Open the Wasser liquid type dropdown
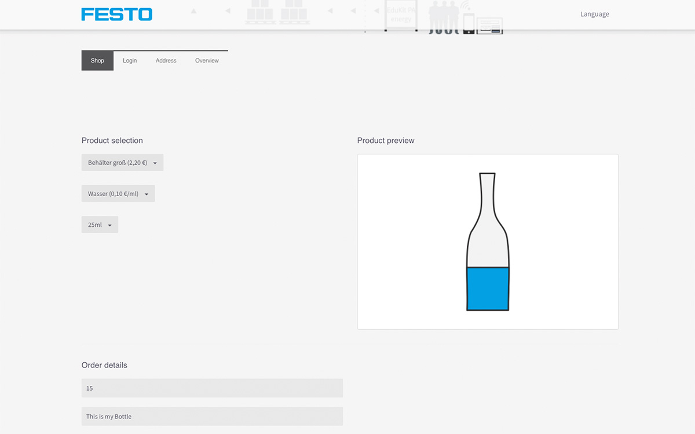The image size is (695, 434). pos(118,194)
